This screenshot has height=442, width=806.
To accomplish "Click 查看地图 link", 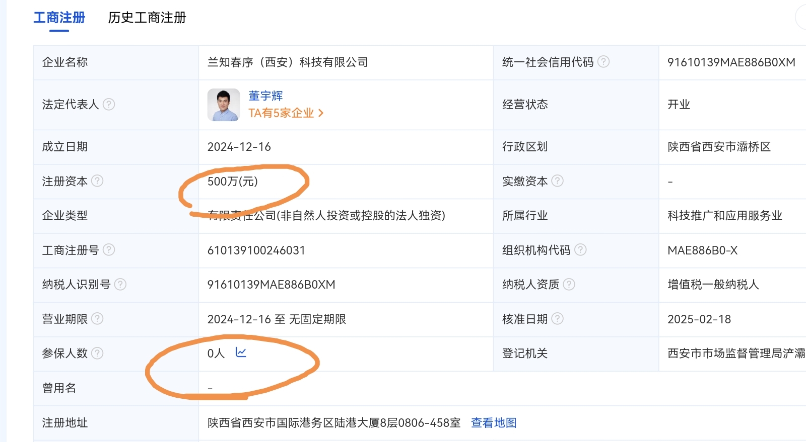I will (494, 423).
